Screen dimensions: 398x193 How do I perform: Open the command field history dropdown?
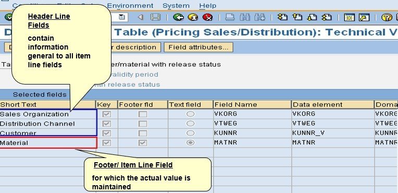pos(122,17)
